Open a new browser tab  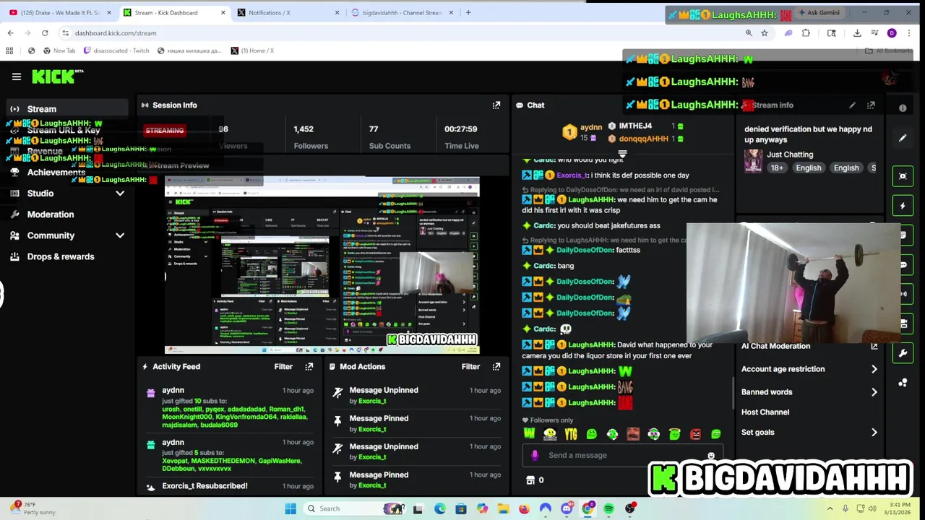pyautogui.click(x=468, y=12)
